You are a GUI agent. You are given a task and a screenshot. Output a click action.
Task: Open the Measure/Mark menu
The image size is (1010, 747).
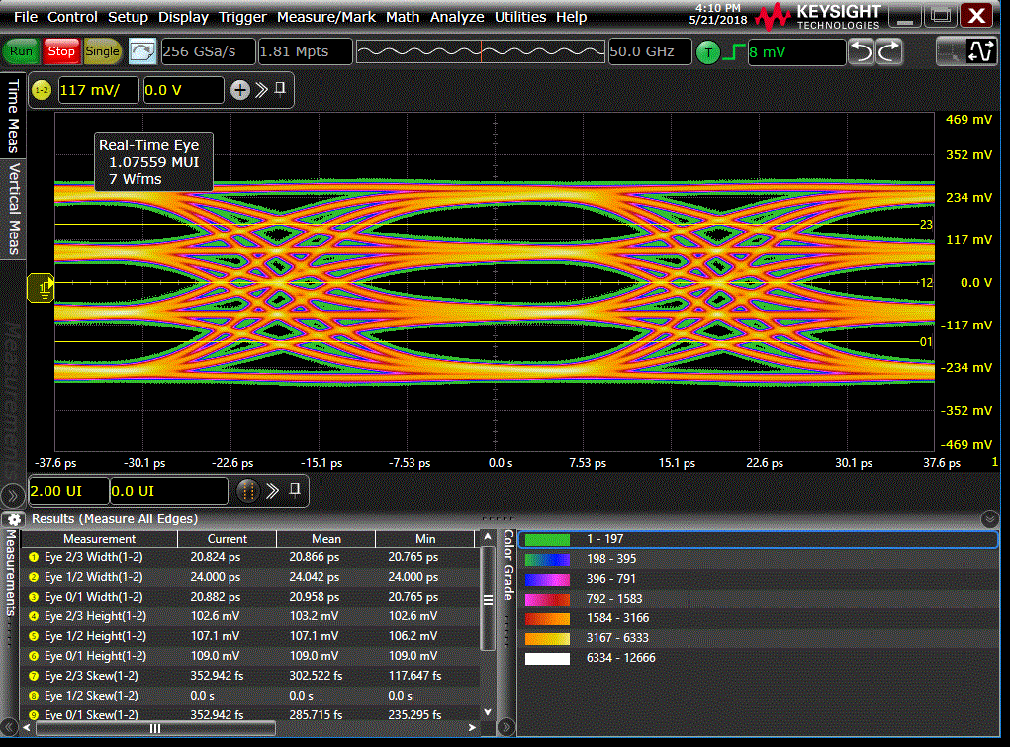[x=325, y=17]
